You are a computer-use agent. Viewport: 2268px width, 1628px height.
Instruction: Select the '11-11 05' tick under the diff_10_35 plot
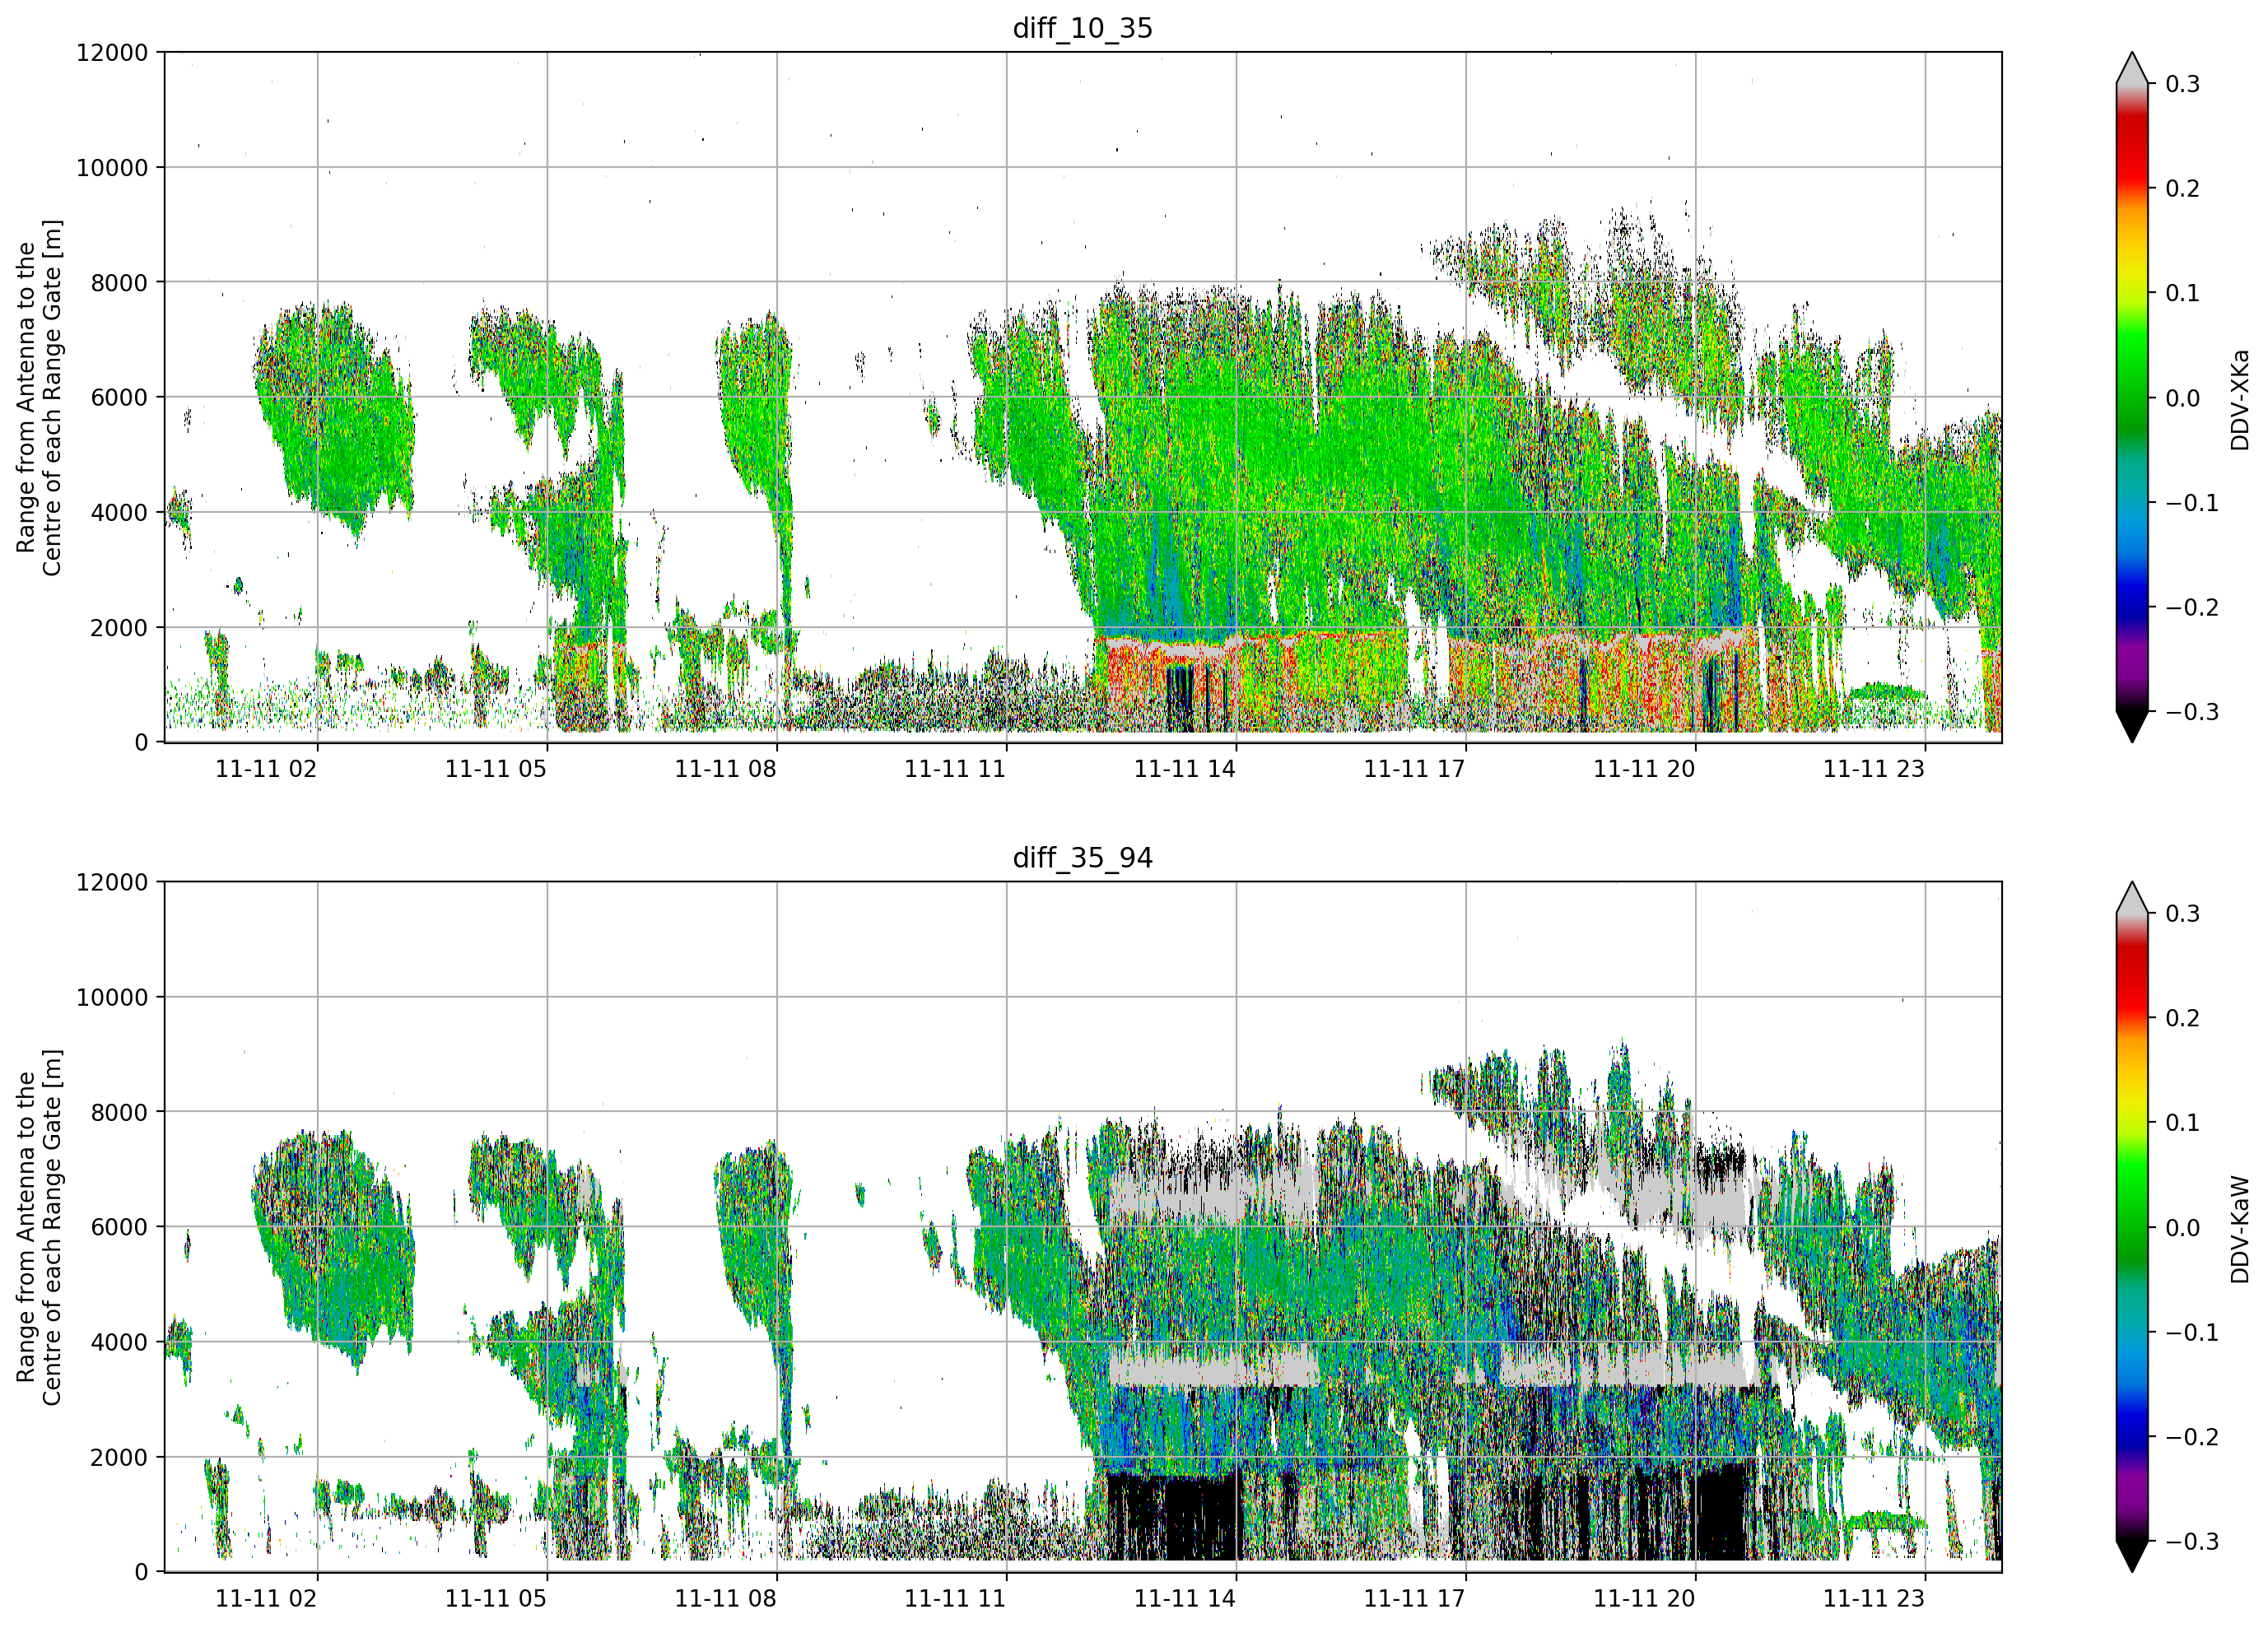(496, 769)
